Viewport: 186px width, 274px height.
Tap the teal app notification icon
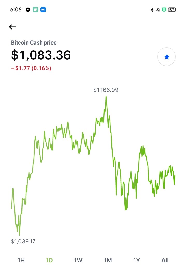click(35, 10)
